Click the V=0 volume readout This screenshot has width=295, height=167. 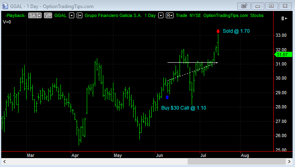click(7, 22)
